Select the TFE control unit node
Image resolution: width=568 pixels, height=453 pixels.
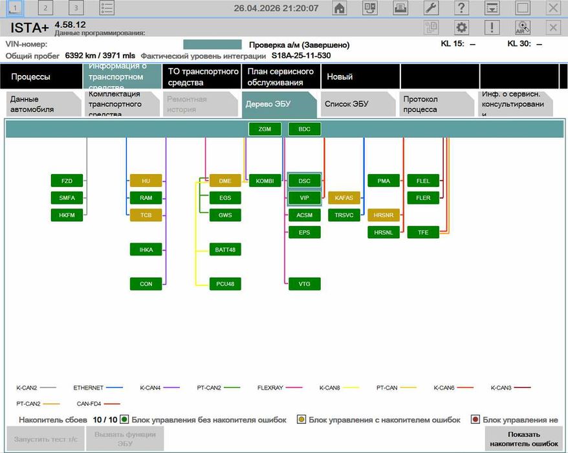tap(423, 232)
